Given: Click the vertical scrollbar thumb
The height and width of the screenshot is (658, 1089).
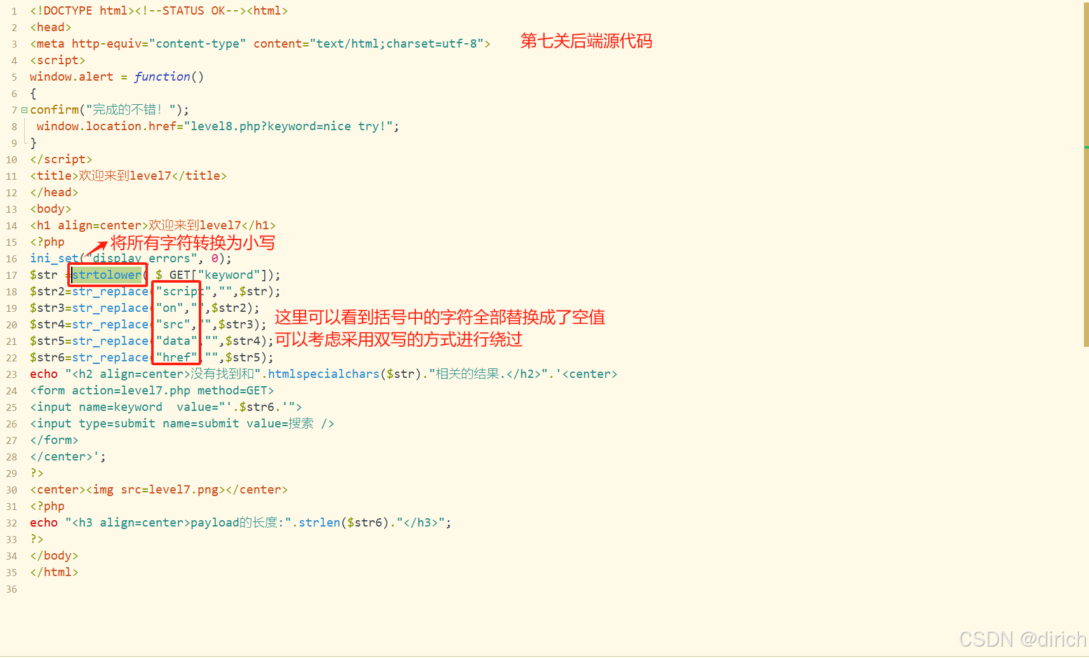Looking at the screenshot, I should point(1086,174).
